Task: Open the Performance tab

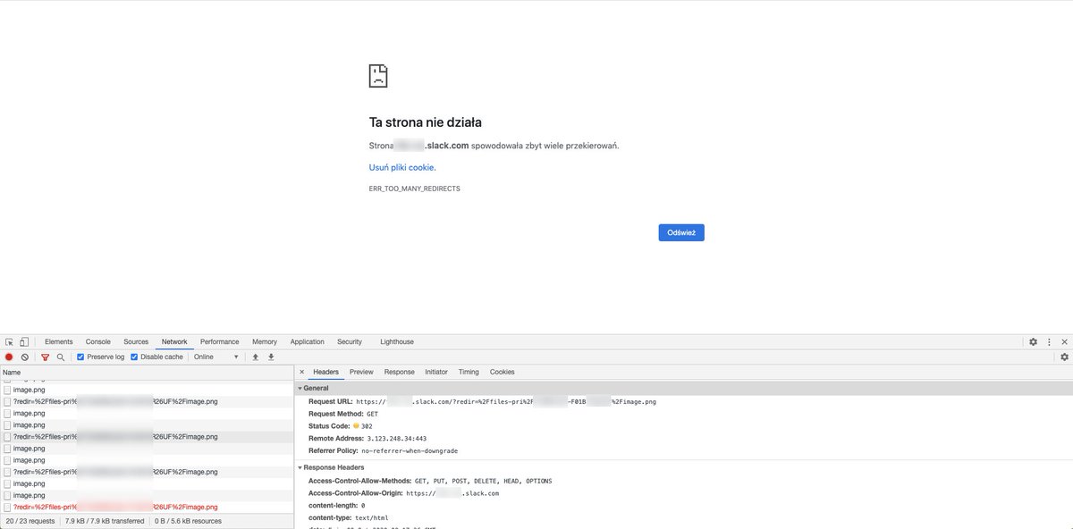Action: click(219, 341)
